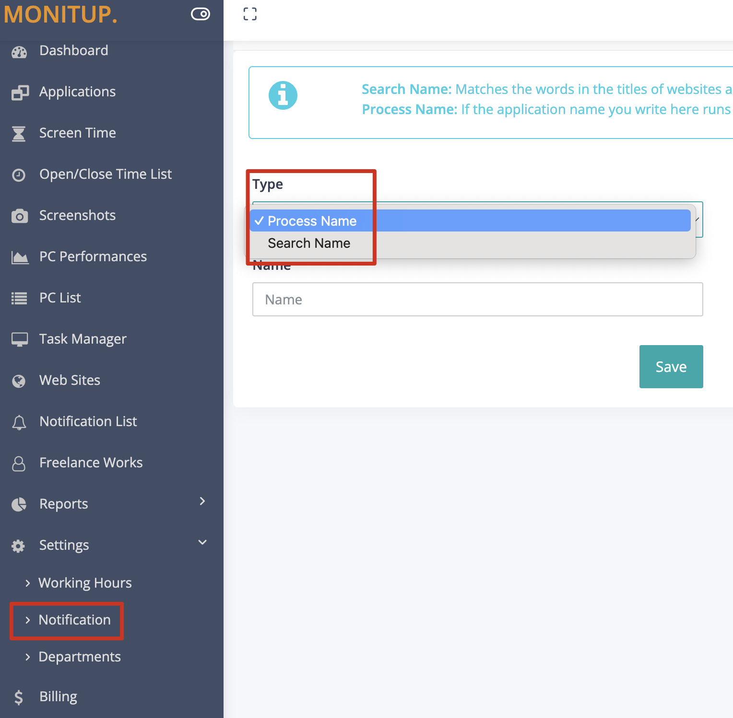Open PC List page

pyautogui.click(x=60, y=298)
